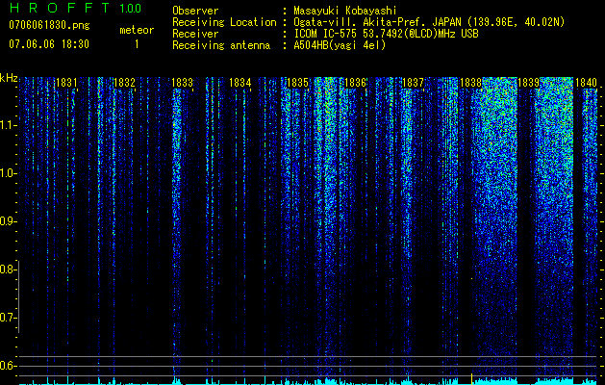This screenshot has width=605, height=385.
Task: Click the Observer label
Action: (x=195, y=11)
